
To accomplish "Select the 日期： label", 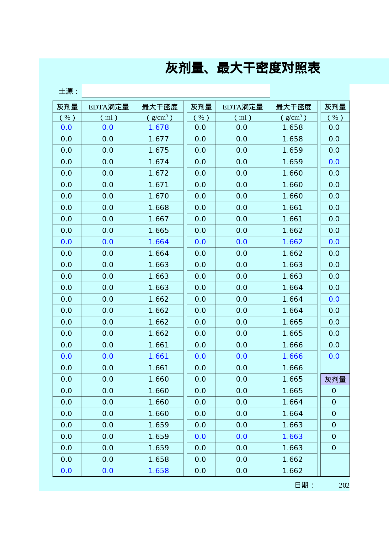I will click(304, 485).
